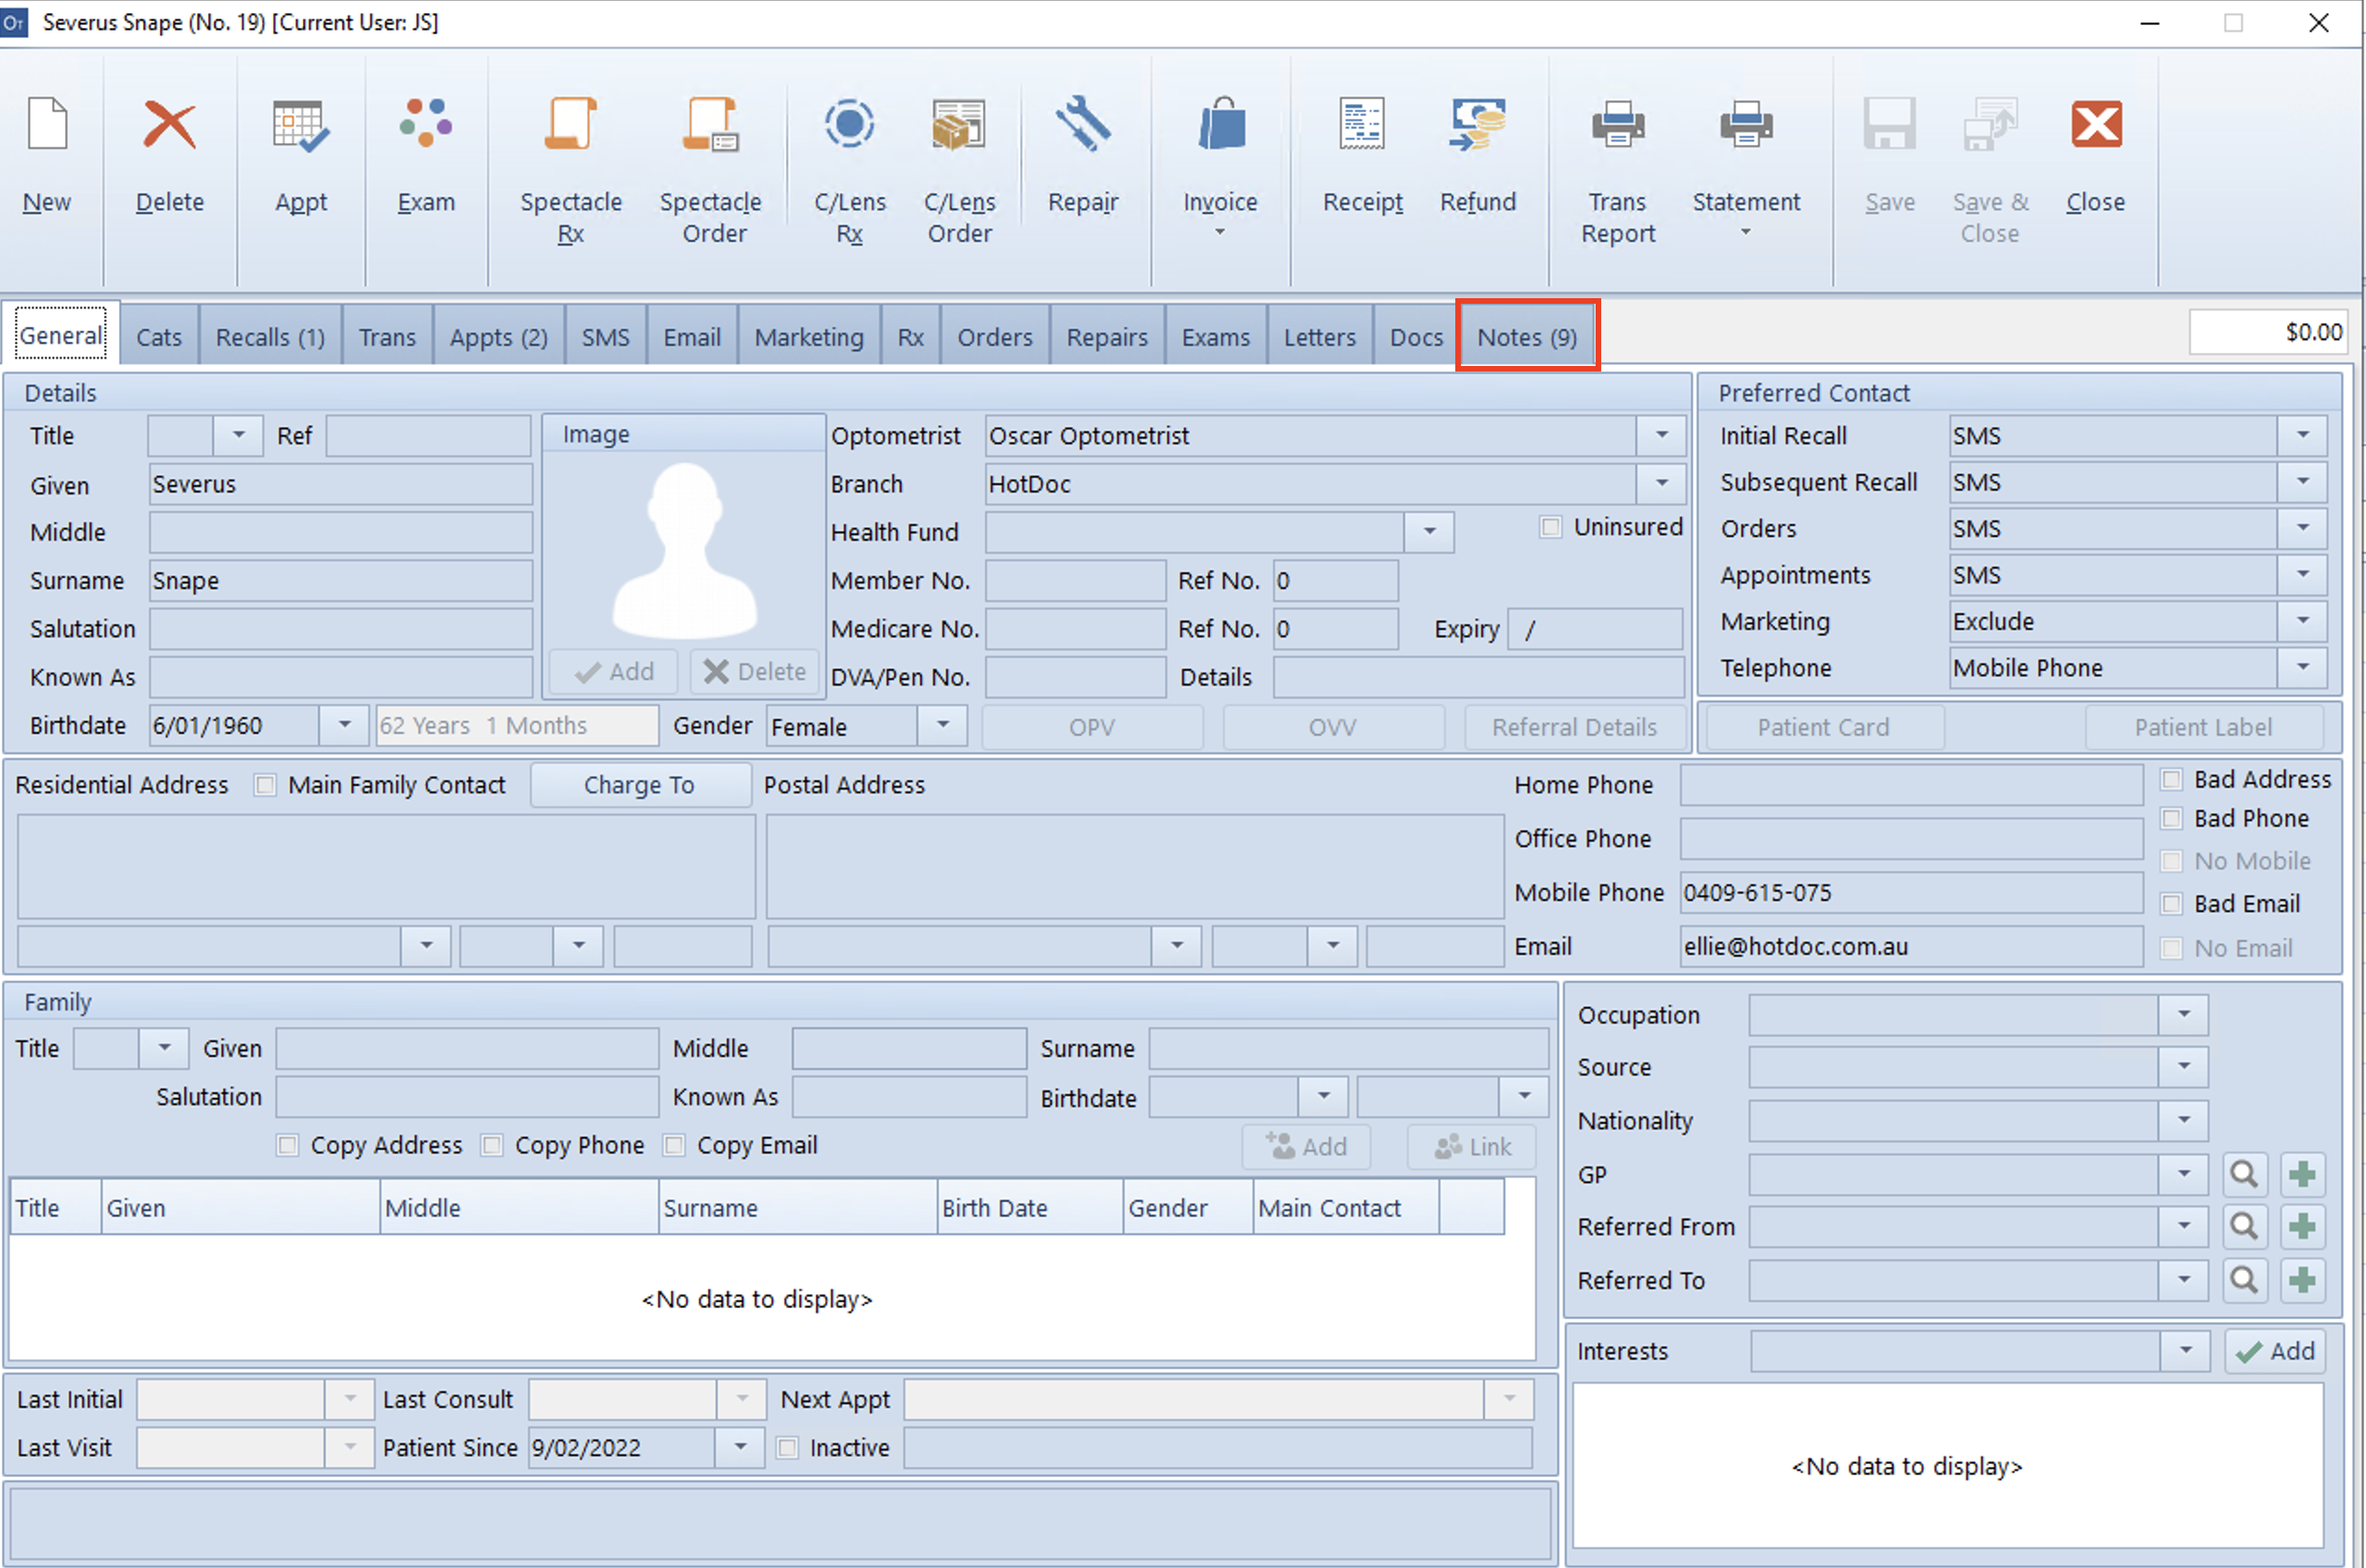
Task: Check the Bad Address box
Action: click(x=2171, y=779)
